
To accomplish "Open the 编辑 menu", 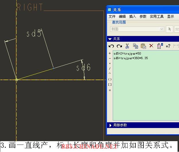I will point(122,17).
